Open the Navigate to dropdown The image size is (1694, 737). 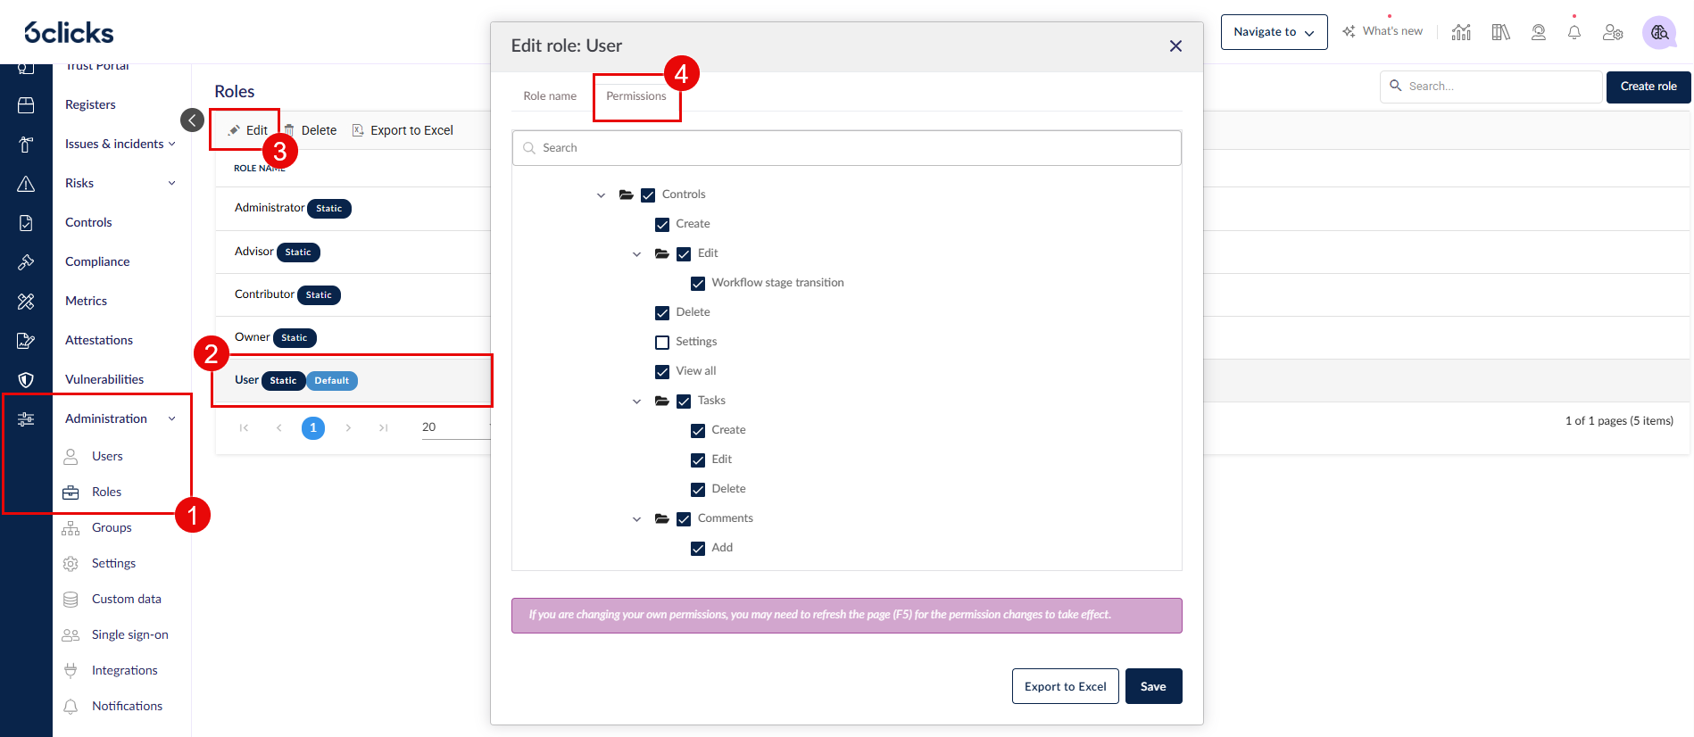coord(1274,32)
